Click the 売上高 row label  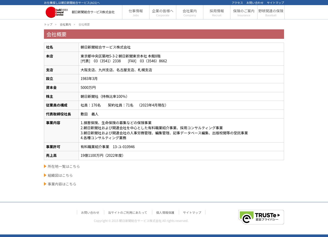(x=51, y=156)
